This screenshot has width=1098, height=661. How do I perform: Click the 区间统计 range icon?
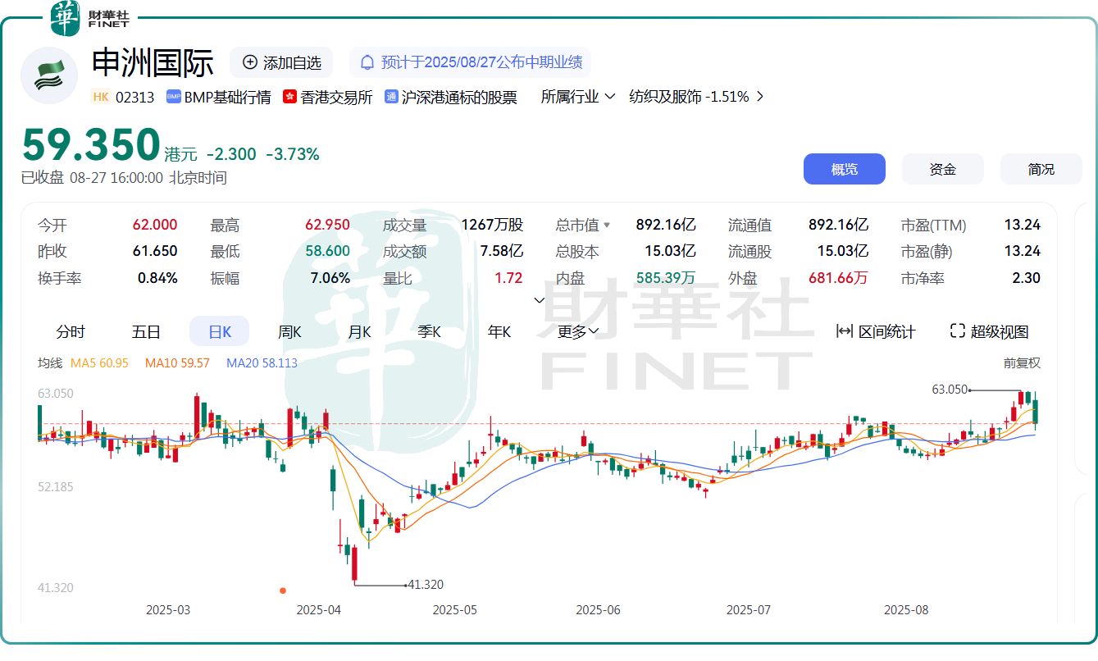pyautogui.click(x=845, y=331)
